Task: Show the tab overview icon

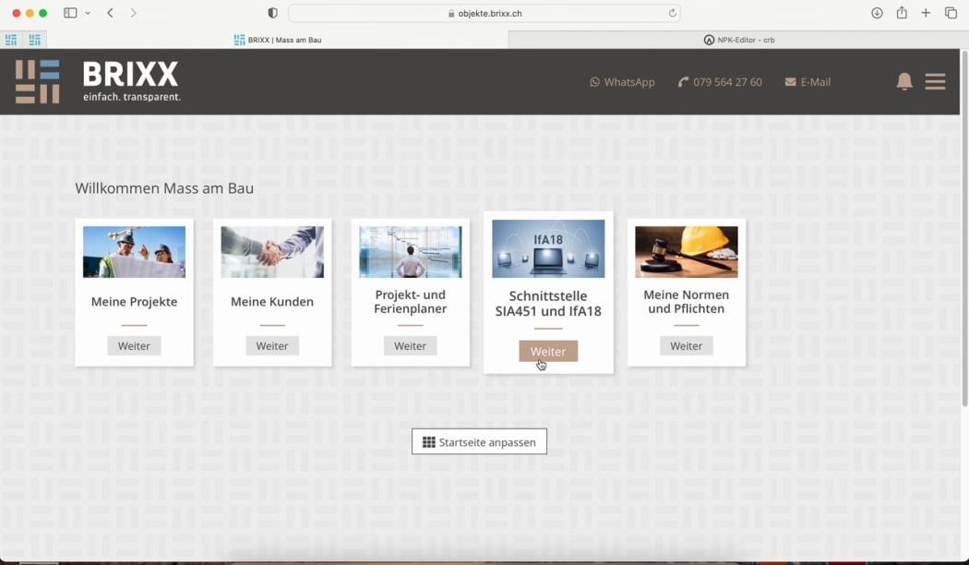Action: click(951, 13)
